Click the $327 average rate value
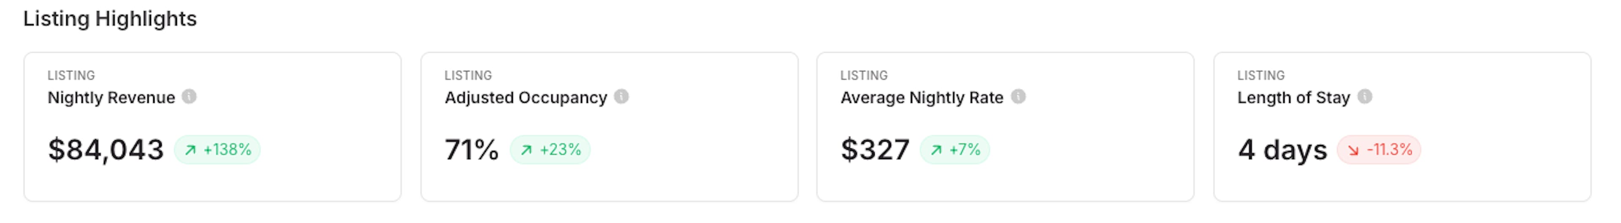Image resolution: width=1621 pixels, height=223 pixels. (876, 150)
